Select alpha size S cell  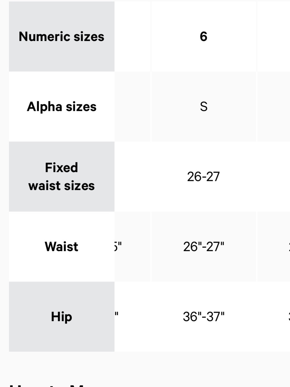tap(204, 107)
